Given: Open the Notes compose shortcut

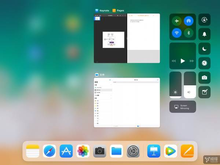Looking at the screenshot, I should [x=204, y=92].
